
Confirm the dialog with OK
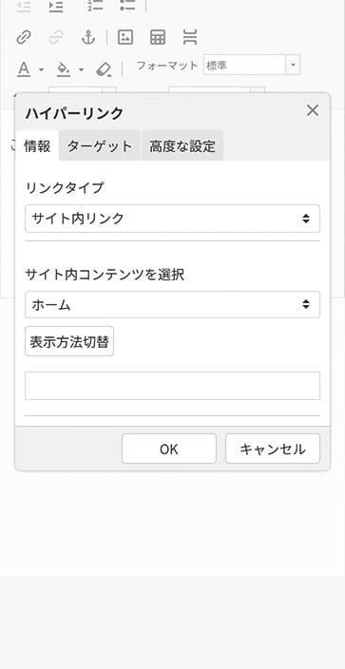169,449
